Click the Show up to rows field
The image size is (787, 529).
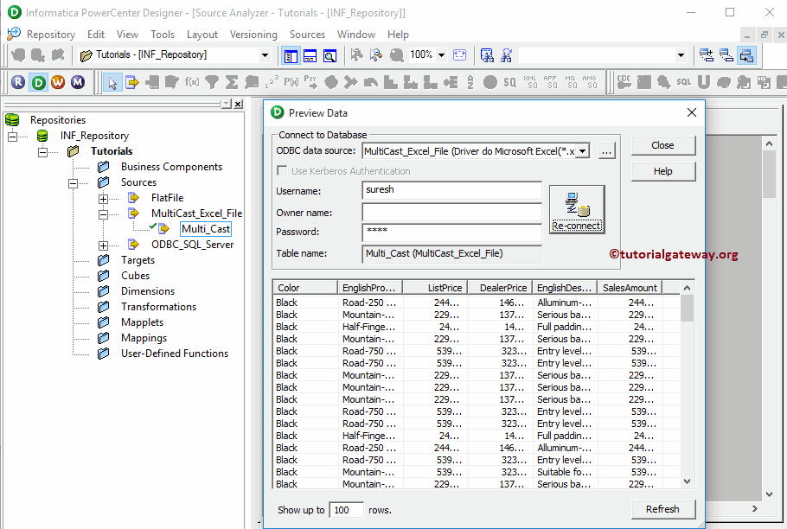(x=346, y=510)
